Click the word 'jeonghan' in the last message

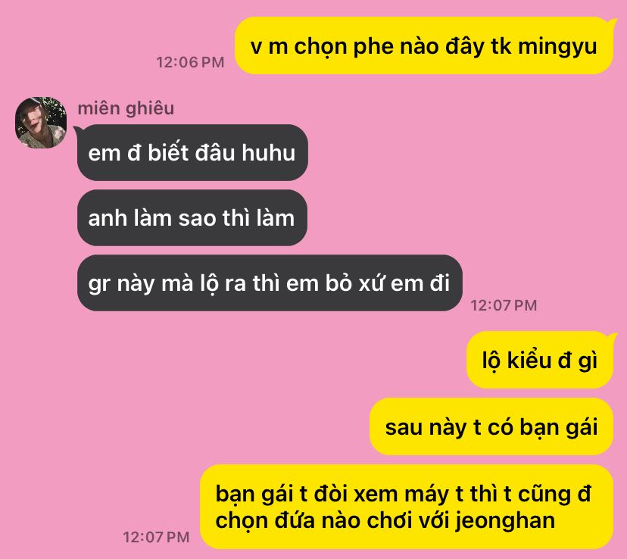[x=505, y=521]
